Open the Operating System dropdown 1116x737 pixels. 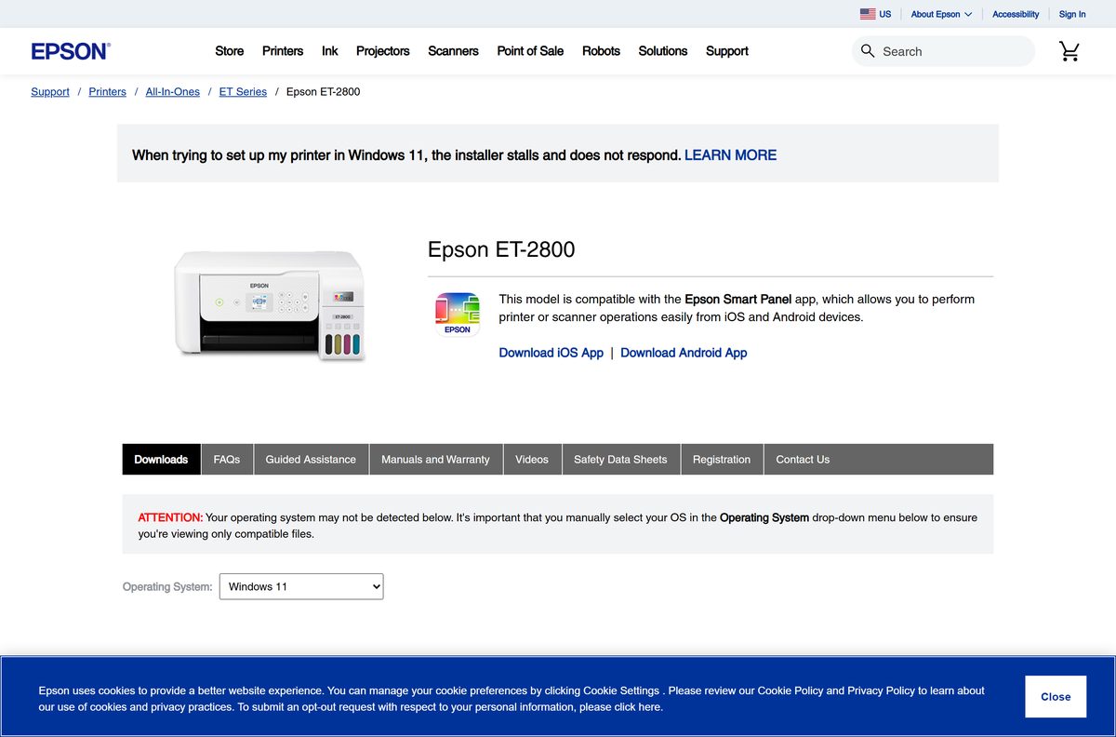pos(301,586)
